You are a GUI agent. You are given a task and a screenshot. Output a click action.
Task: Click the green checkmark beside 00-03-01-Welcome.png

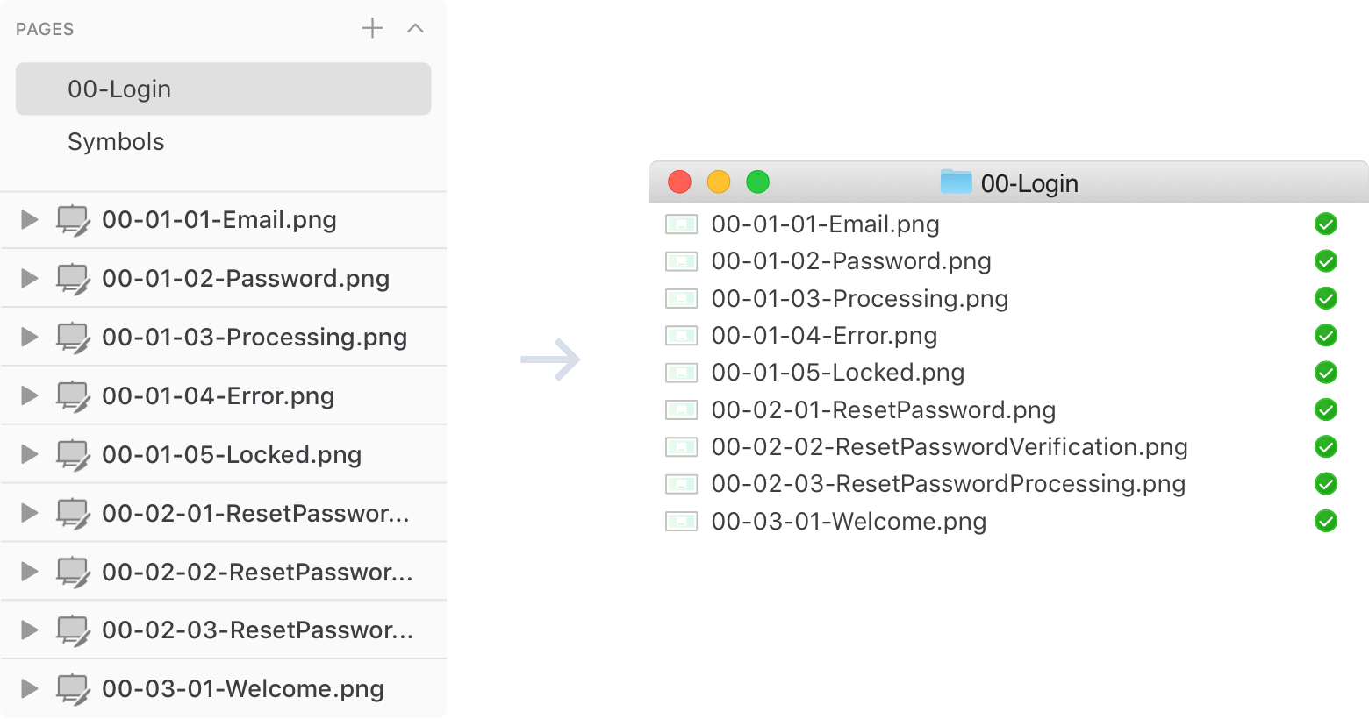click(x=1325, y=522)
